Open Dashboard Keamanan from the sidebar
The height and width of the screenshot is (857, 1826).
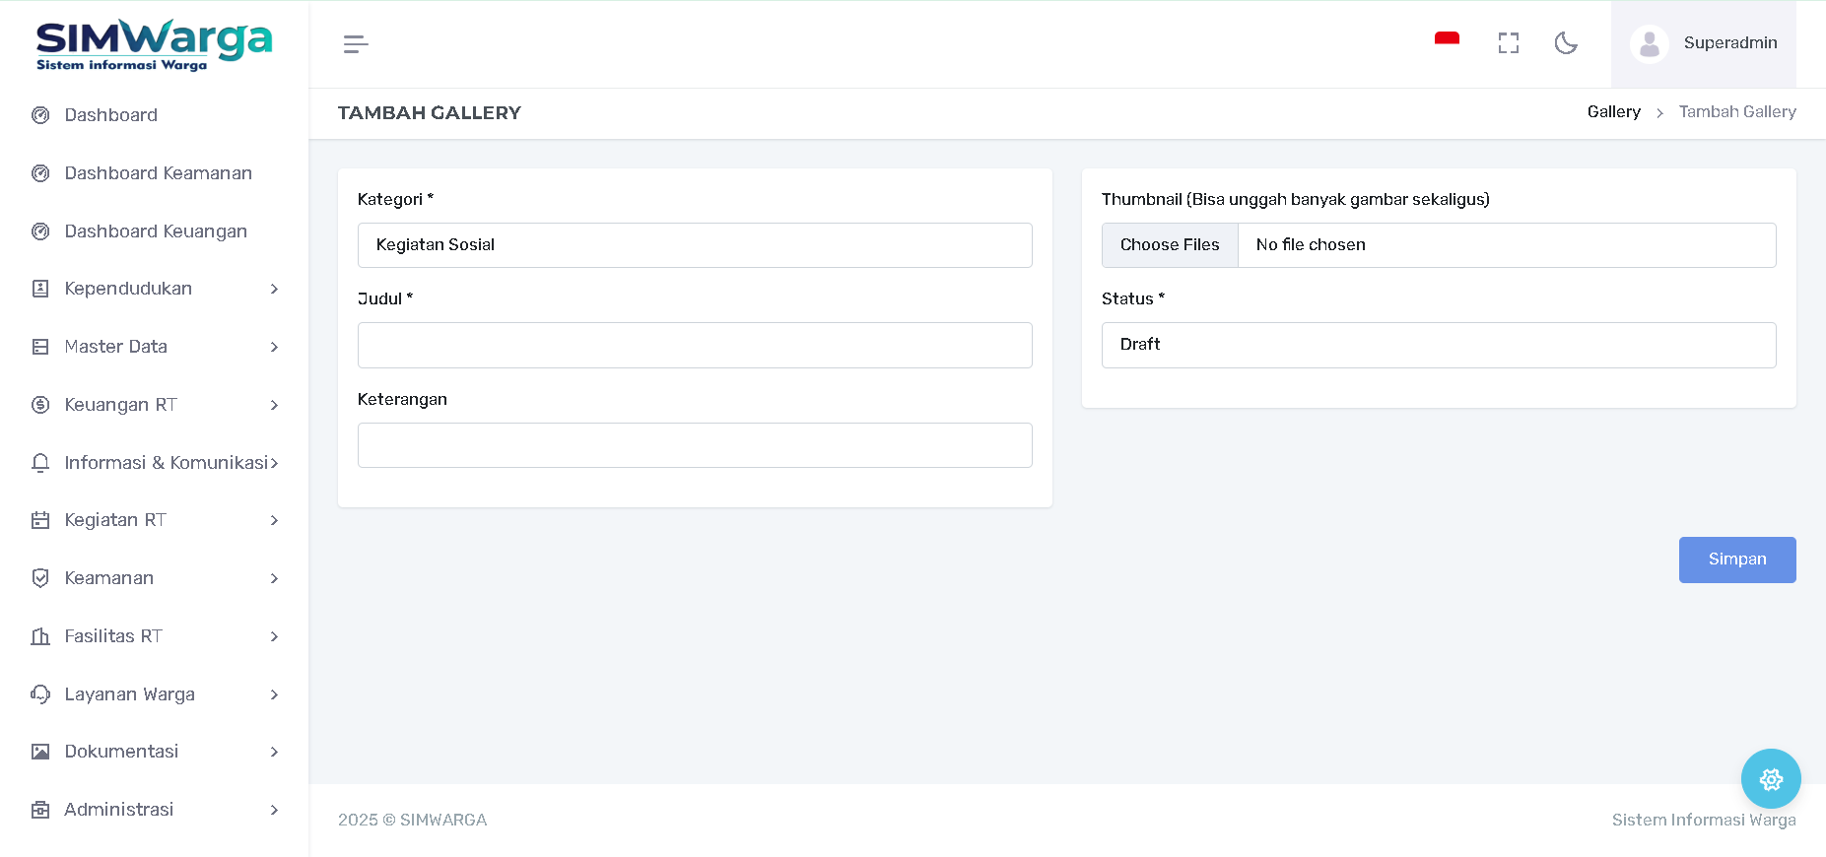coord(158,173)
